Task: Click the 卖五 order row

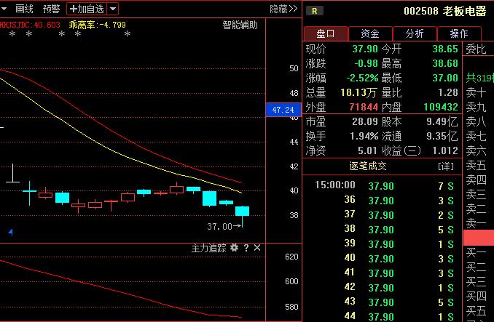Action: point(479,165)
